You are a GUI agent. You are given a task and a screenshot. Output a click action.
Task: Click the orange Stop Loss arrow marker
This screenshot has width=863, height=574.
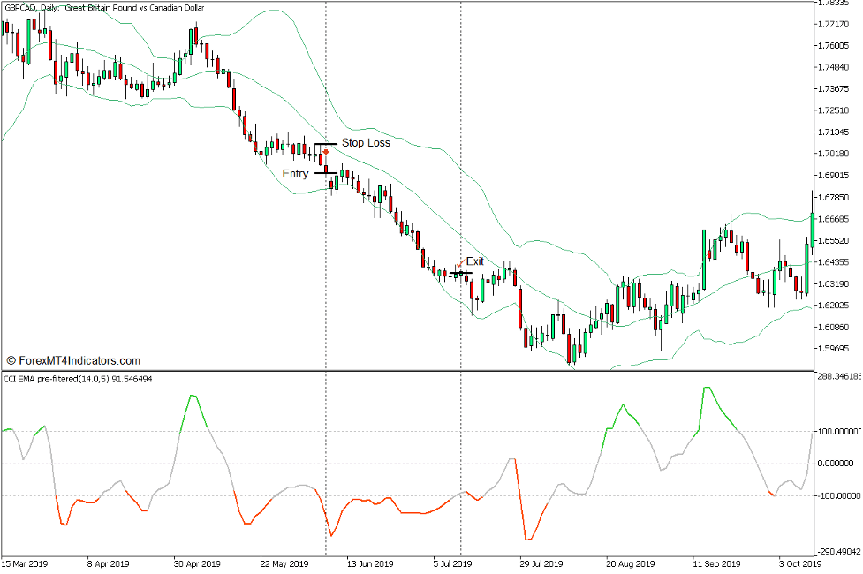point(326,152)
